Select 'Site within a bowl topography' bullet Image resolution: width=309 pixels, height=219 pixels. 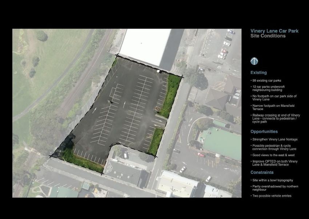(272, 180)
